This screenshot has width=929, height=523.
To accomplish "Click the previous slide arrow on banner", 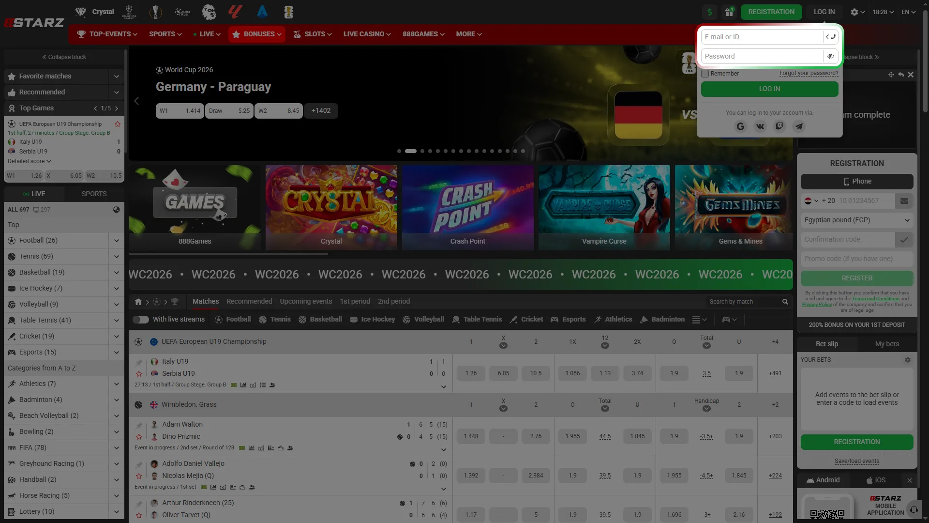I will pyautogui.click(x=136, y=101).
